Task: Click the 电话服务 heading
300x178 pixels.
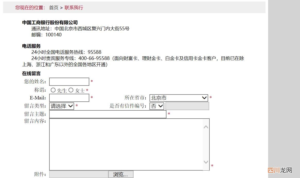Action: click(x=31, y=46)
